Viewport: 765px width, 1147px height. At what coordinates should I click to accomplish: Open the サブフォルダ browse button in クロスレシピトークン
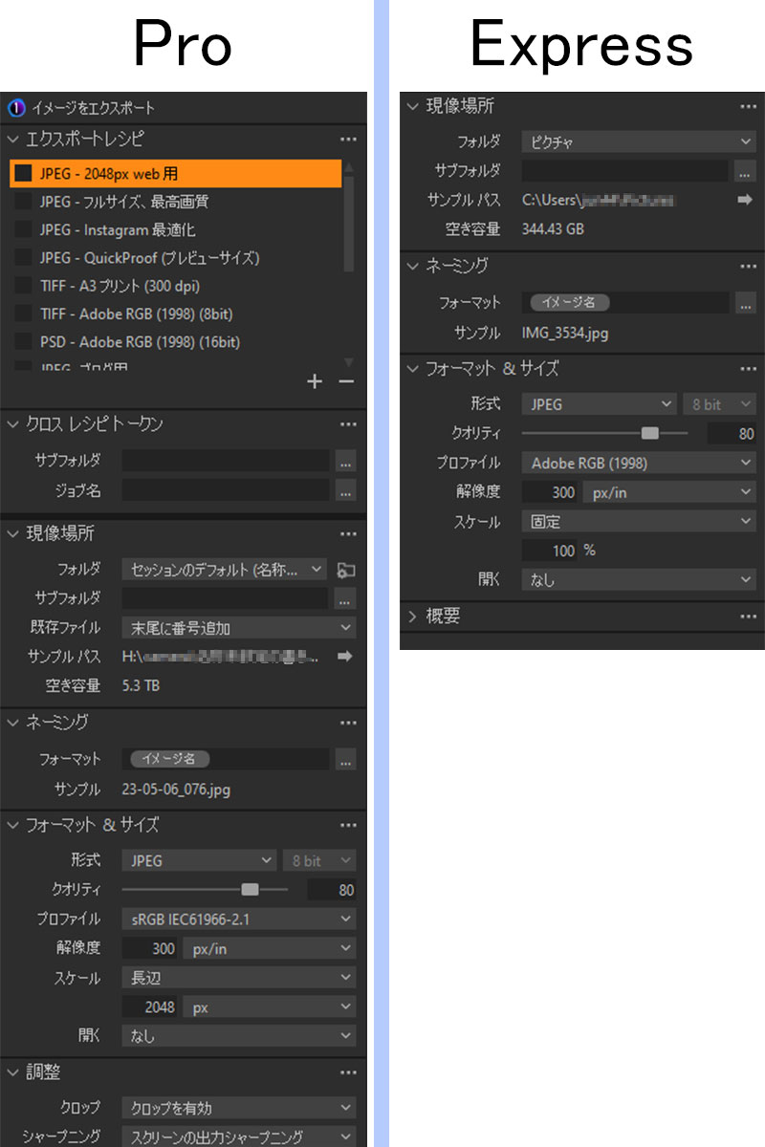(346, 462)
